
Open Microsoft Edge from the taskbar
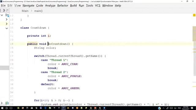pyautogui.click(x=45, y=108)
